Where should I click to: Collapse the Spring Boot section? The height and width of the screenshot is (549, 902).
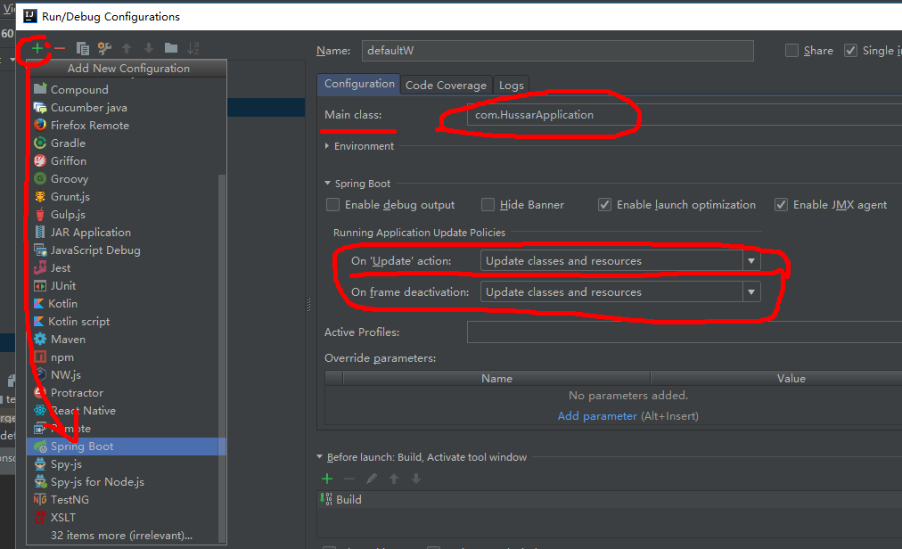[x=327, y=183]
